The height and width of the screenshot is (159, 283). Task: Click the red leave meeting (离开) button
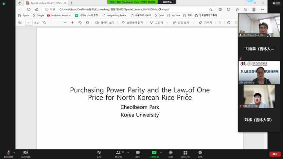(x=275, y=154)
